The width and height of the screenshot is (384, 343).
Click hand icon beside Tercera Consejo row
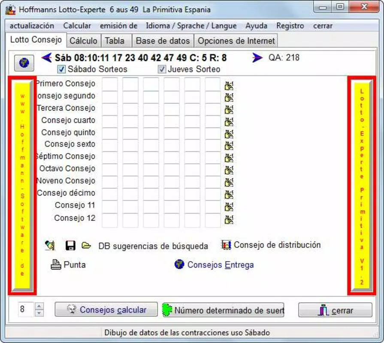click(229, 109)
